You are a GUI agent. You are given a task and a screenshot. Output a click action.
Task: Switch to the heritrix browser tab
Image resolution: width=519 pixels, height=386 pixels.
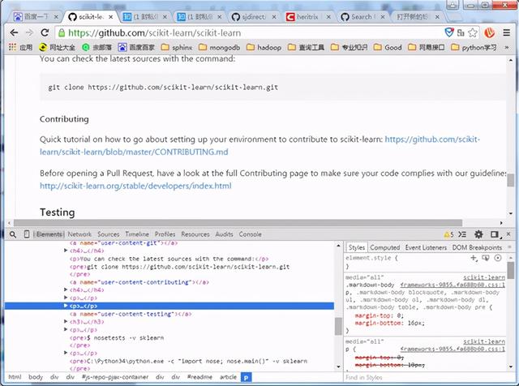tap(307, 16)
